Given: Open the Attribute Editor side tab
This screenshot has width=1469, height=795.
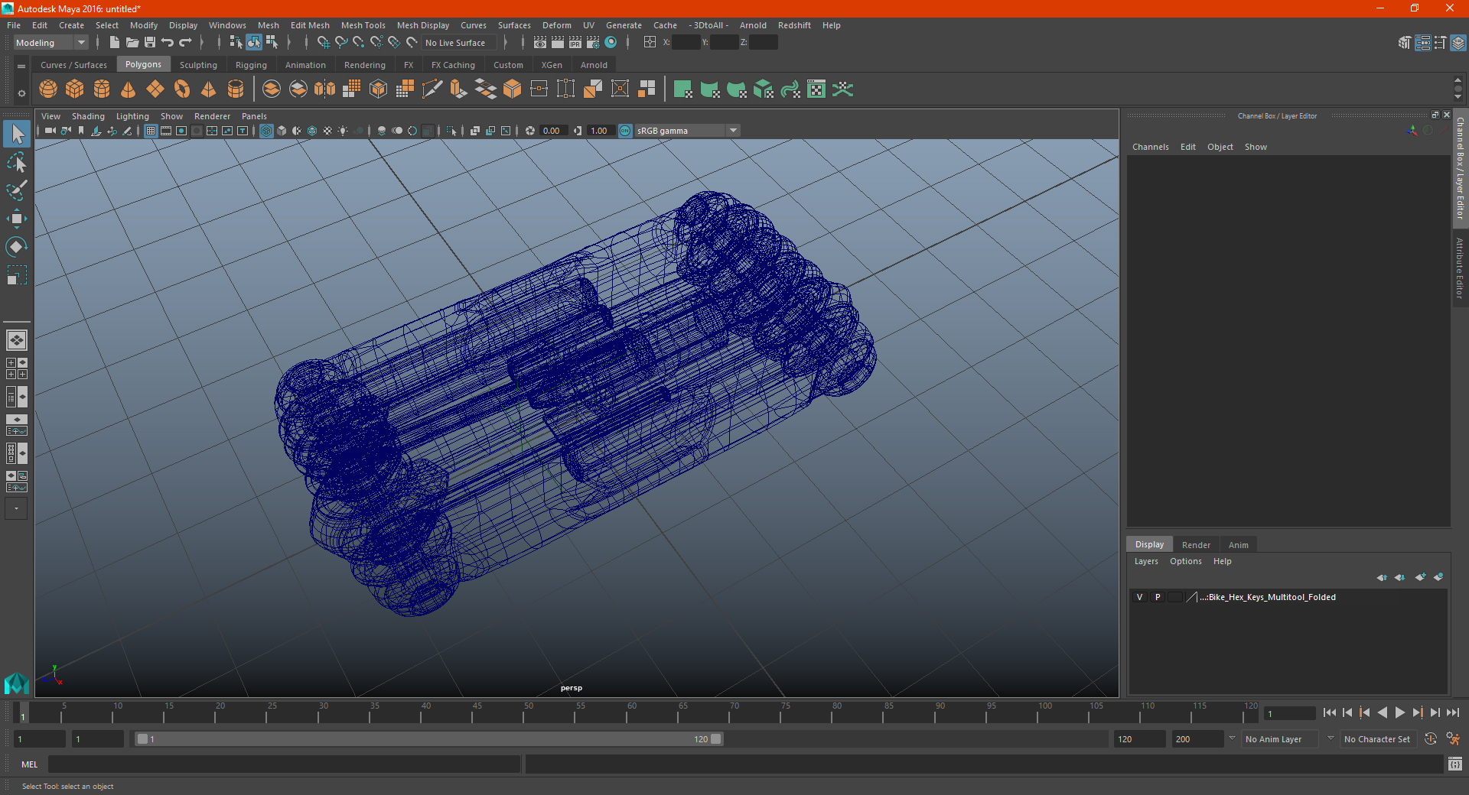Looking at the screenshot, I should click(1460, 268).
